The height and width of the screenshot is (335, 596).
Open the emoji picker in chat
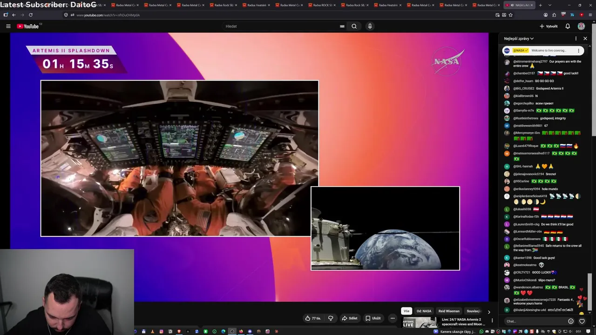[571, 321]
